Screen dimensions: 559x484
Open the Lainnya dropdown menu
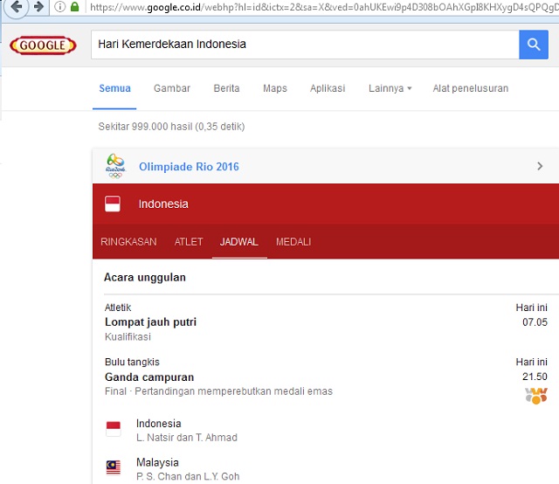(x=390, y=88)
